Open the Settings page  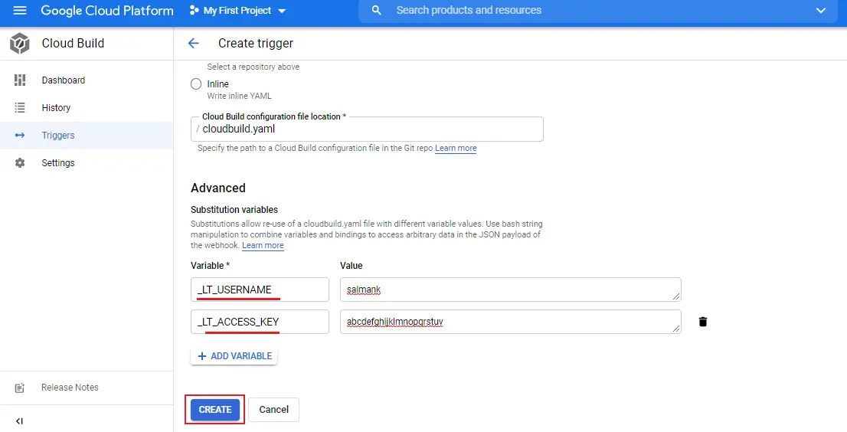87,162
